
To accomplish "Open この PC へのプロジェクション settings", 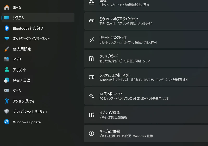I will 146,21.
